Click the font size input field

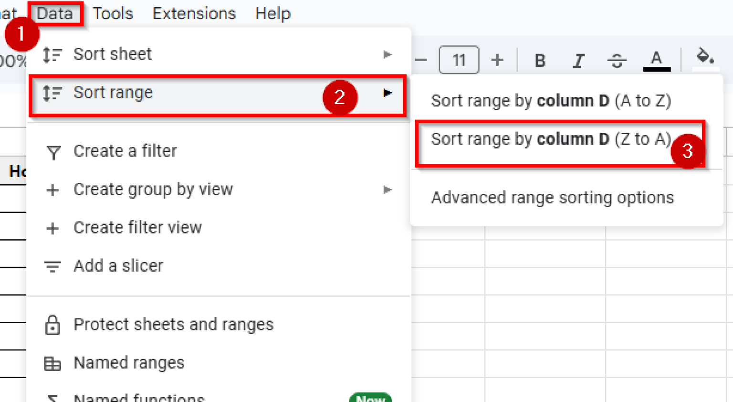tap(459, 60)
